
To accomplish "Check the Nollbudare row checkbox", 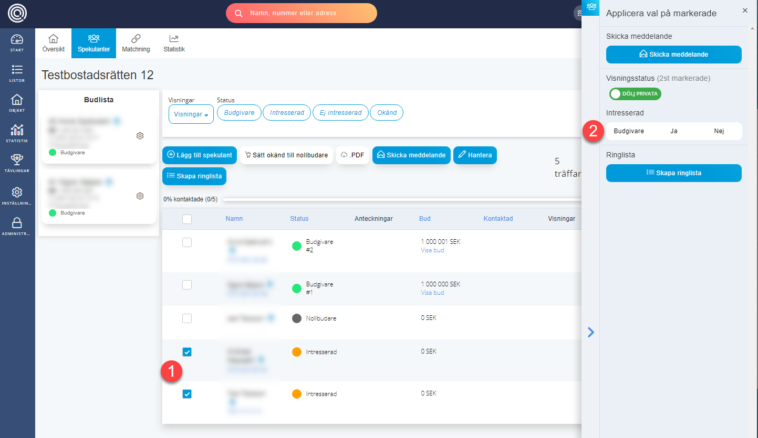I will click(187, 318).
